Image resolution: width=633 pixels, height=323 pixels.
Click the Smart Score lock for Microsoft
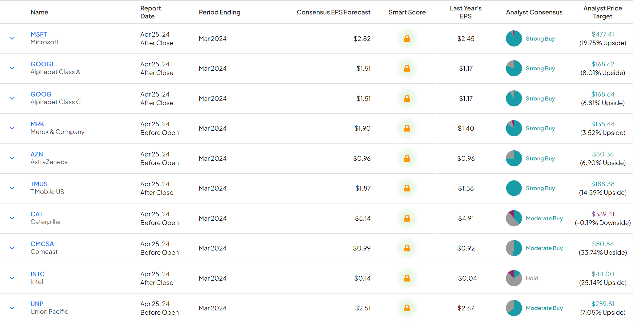[x=407, y=38]
